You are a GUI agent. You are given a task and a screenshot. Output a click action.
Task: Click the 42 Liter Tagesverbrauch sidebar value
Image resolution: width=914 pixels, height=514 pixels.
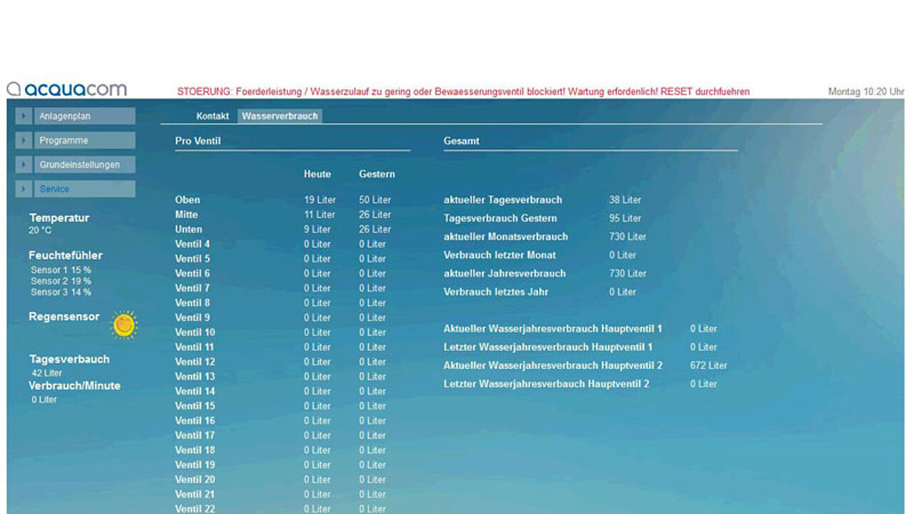pos(47,373)
